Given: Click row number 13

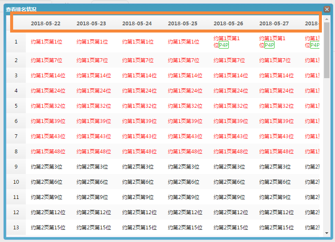Looking at the screenshot, I should (x=16, y=228).
